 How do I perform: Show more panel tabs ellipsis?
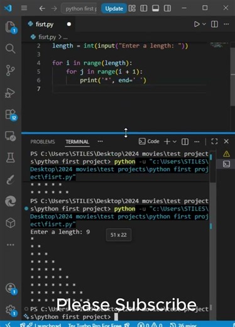point(101,141)
